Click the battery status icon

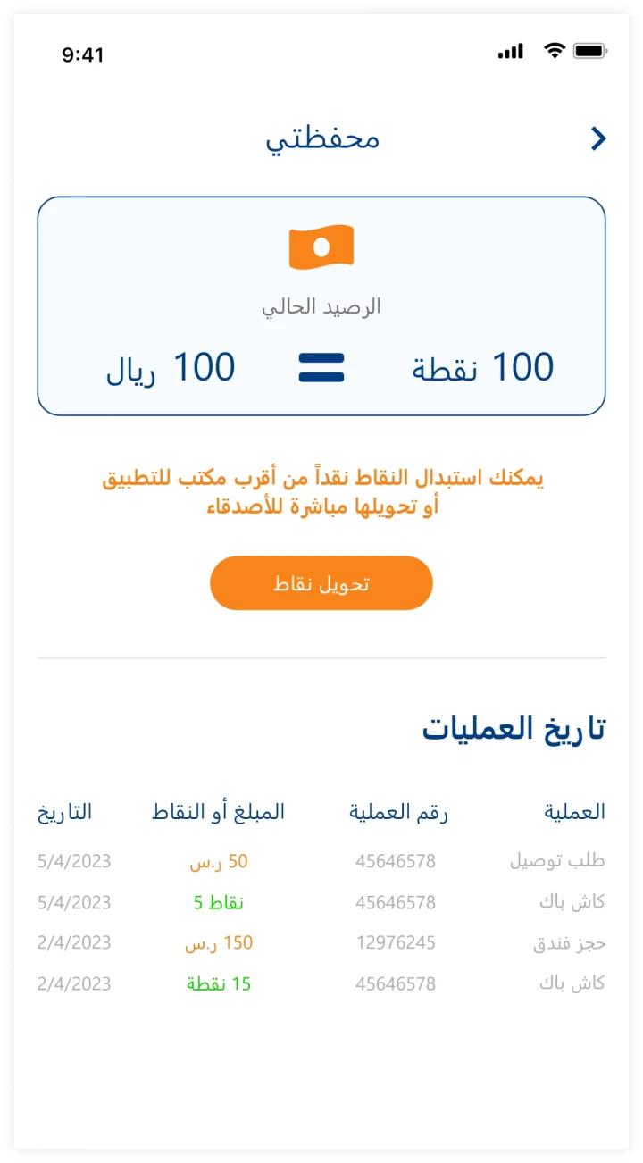pyautogui.click(x=590, y=51)
